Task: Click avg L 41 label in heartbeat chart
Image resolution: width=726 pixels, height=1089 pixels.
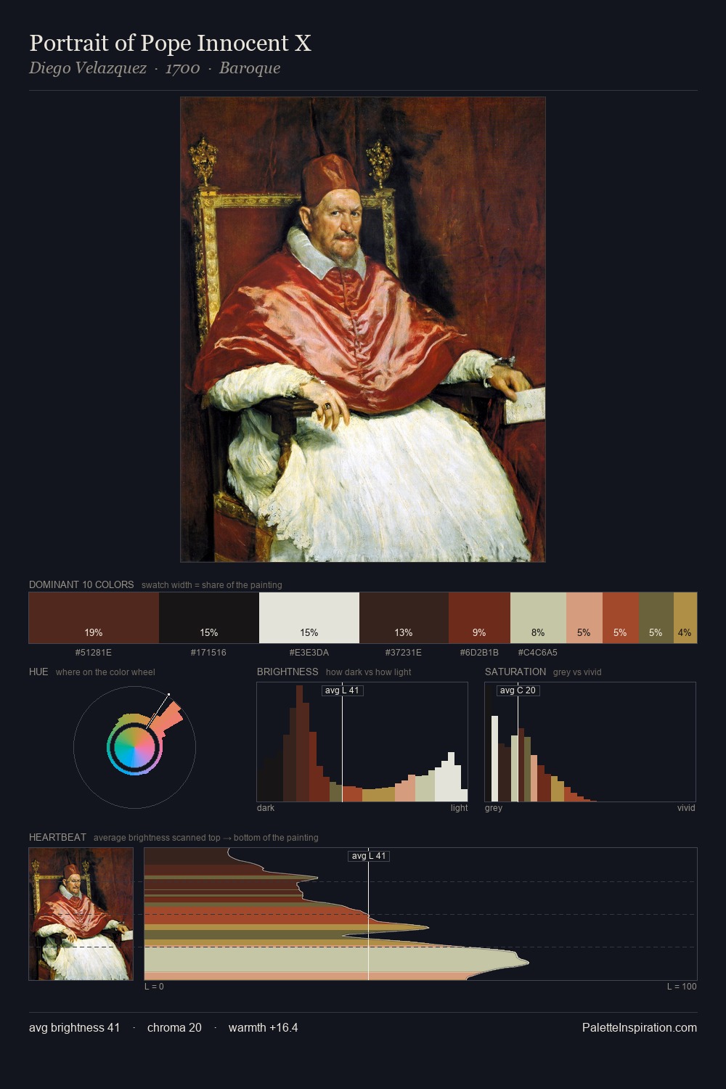Action: pos(369,856)
